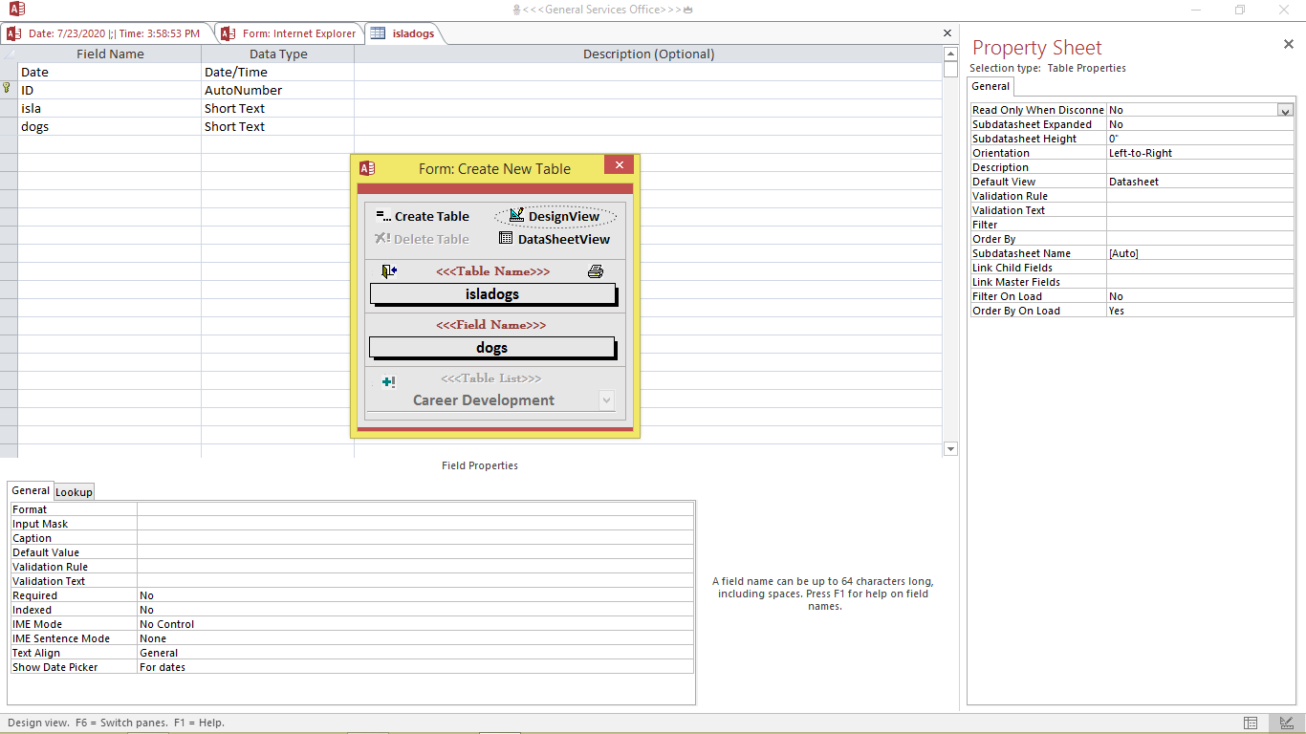Viewport: 1306px width, 734px height.
Task: Click the IME Mode value No Control
Action: pos(416,624)
